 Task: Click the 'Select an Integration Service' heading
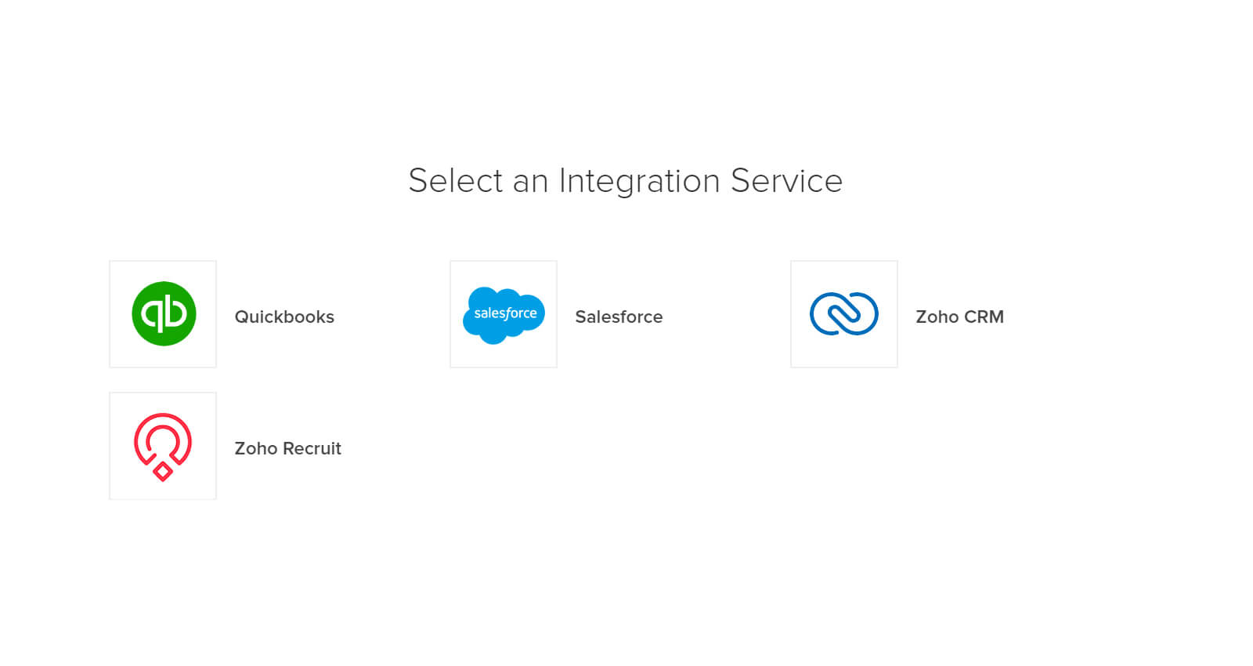pyautogui.click(x=625, y=181)
